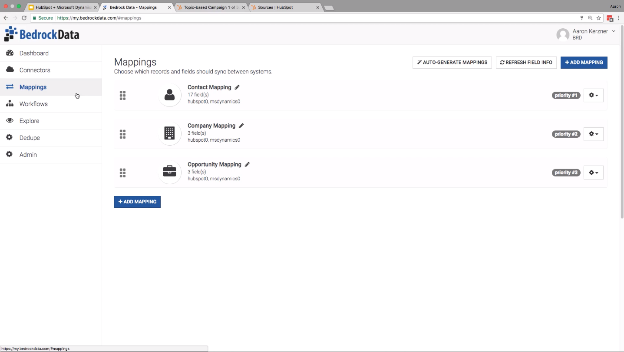Open the Company Mapping gear dropdown

point(594,134)
